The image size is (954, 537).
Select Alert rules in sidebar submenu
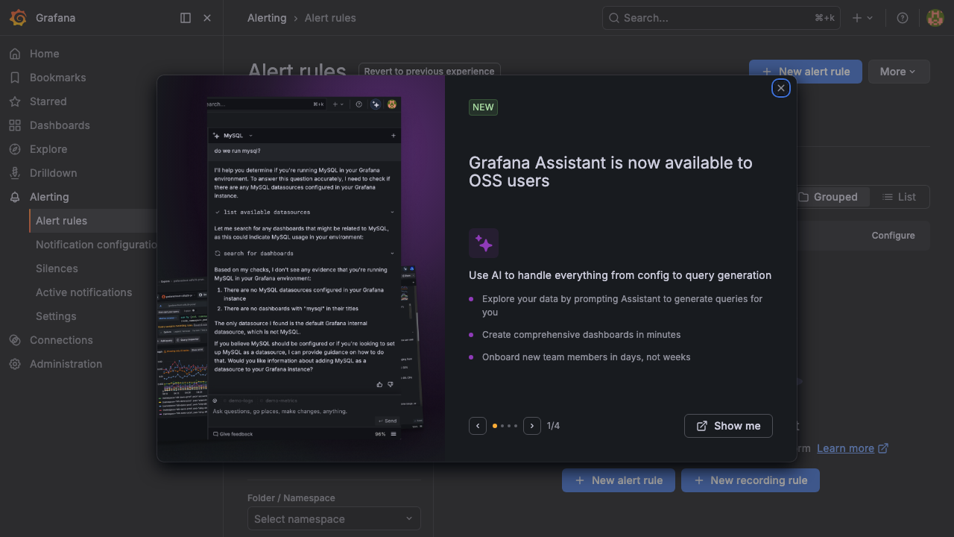pos(61,221)
